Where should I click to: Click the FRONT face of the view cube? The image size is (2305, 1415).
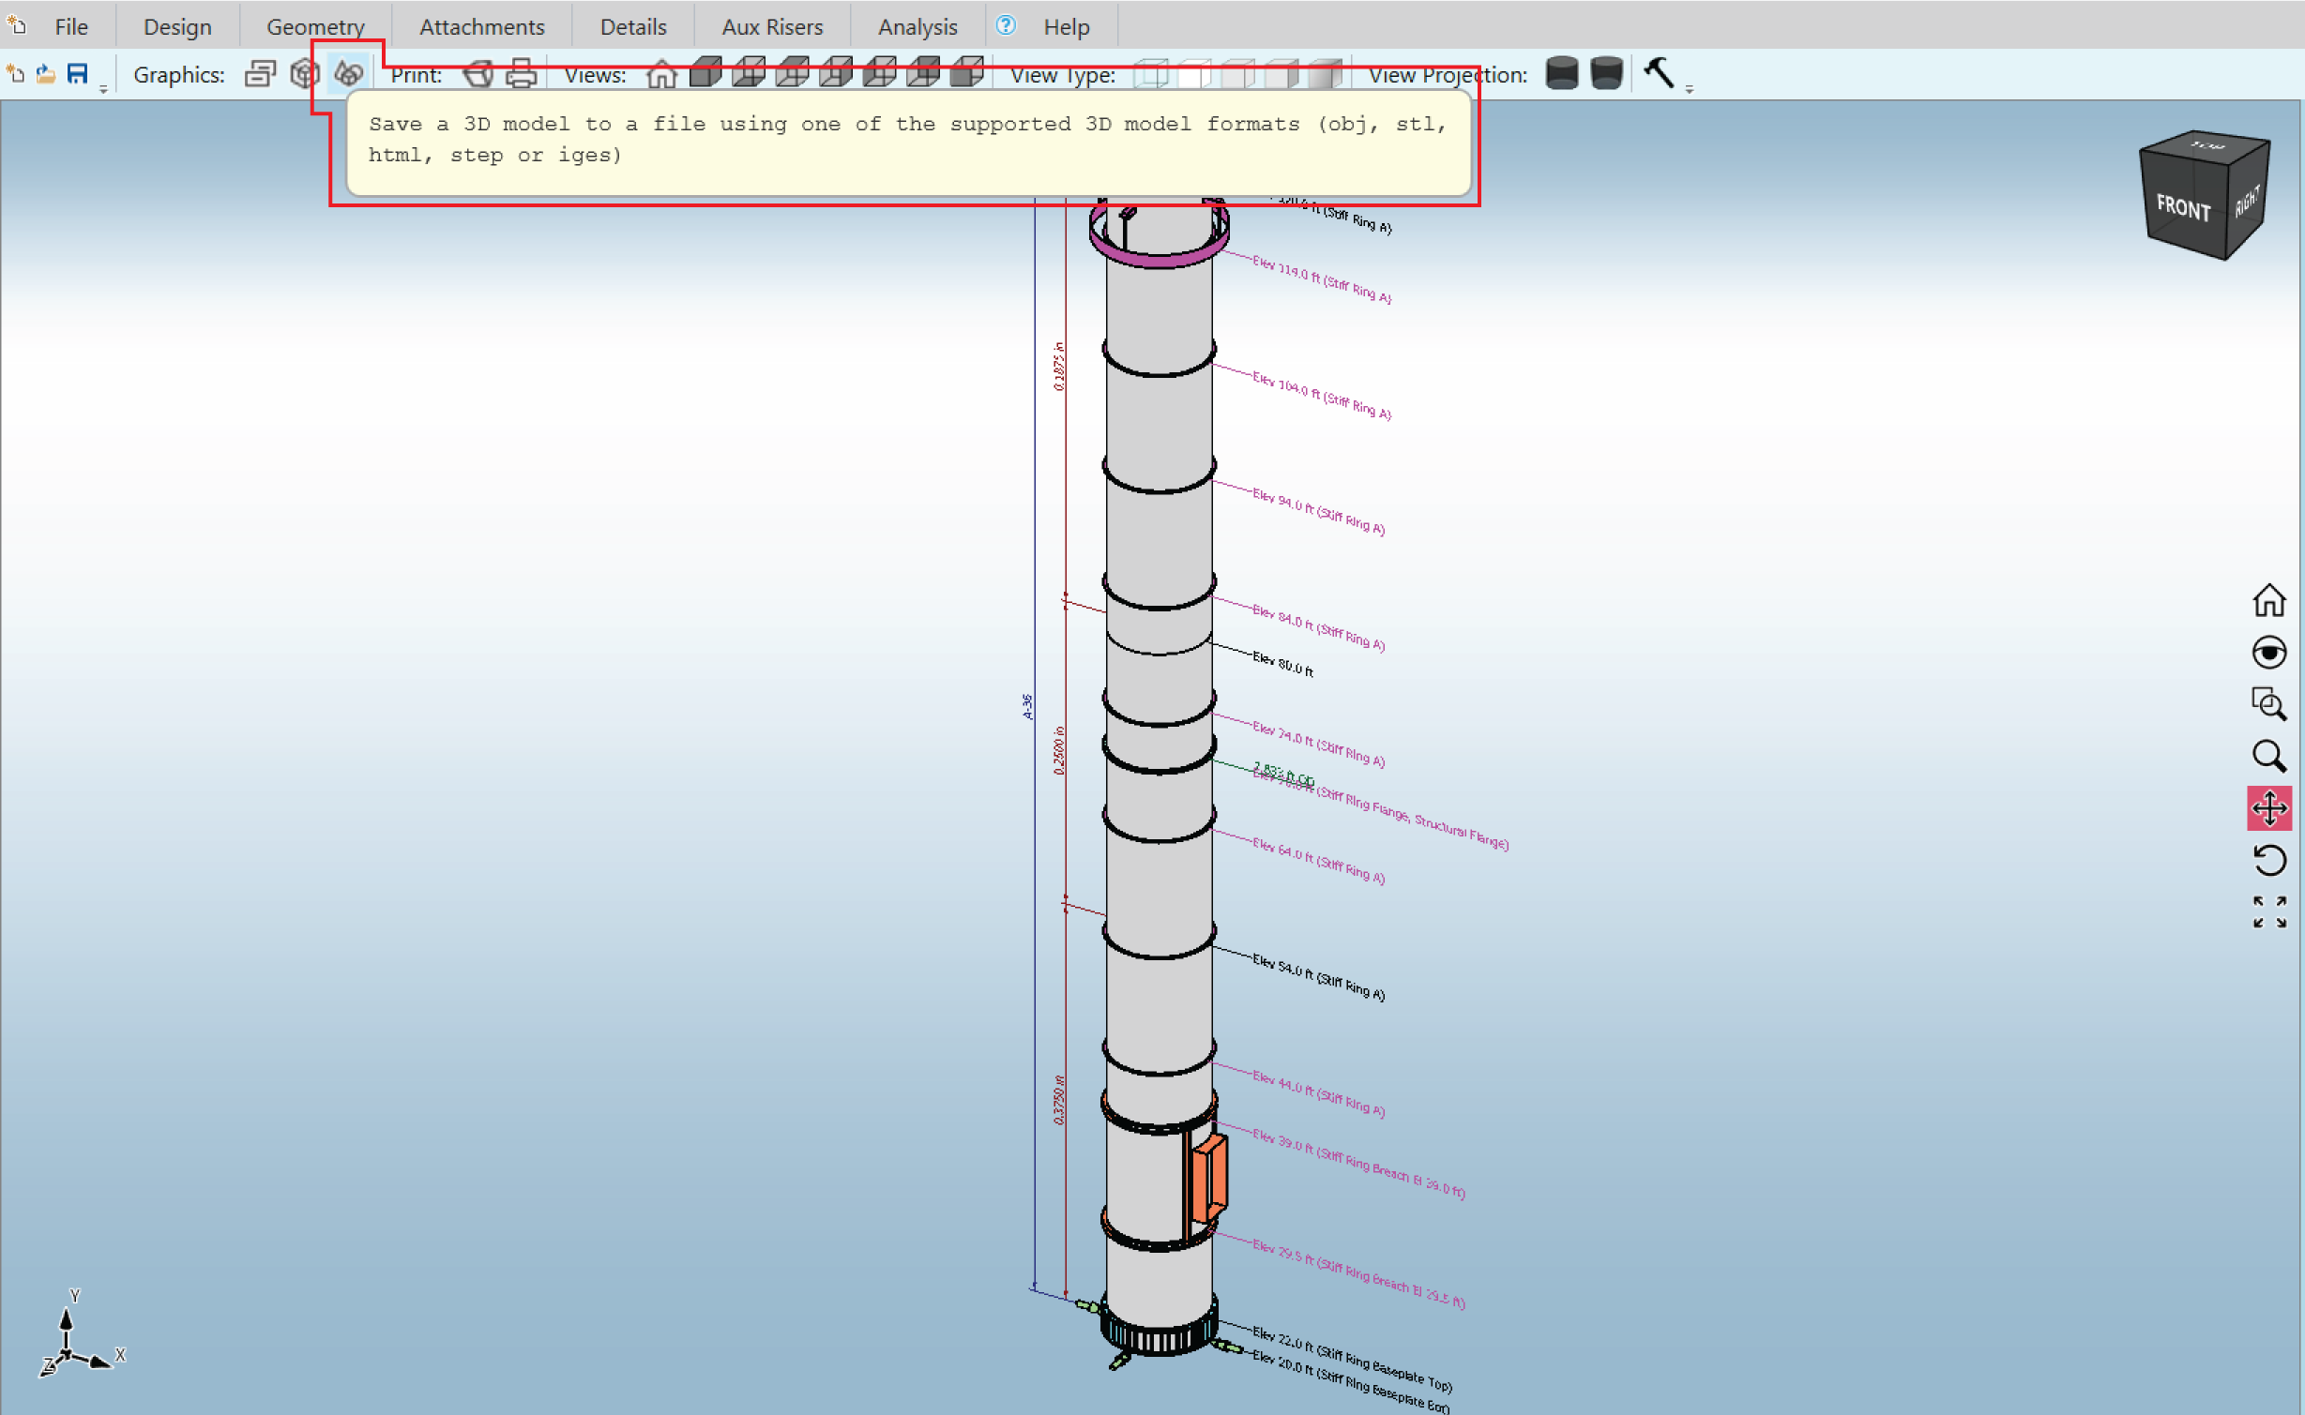2183,208
